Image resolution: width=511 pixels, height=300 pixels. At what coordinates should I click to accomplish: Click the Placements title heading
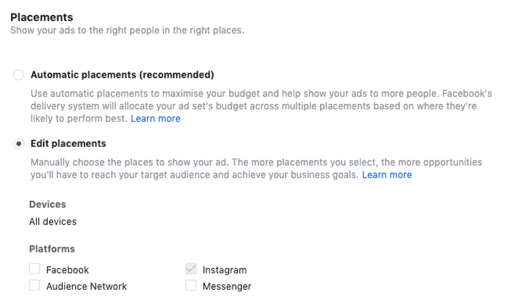(x=42, y=17)
